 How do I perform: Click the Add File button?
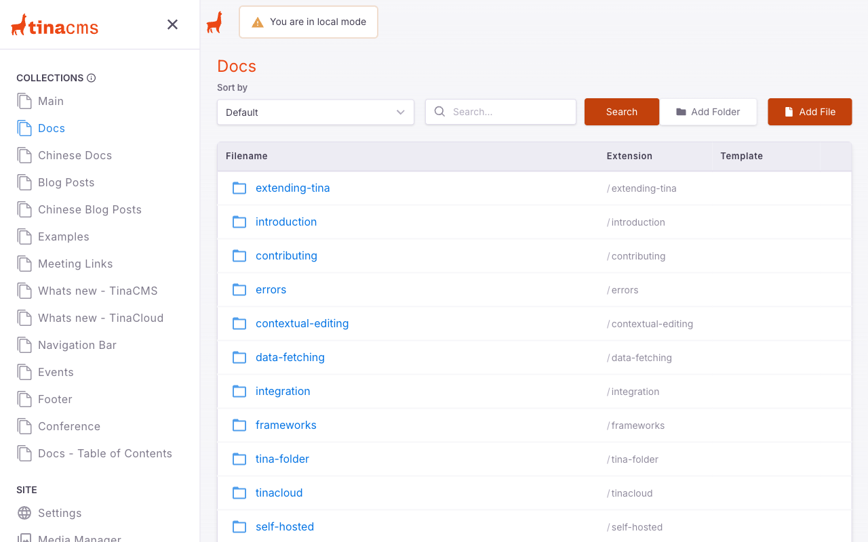(810, 112)
